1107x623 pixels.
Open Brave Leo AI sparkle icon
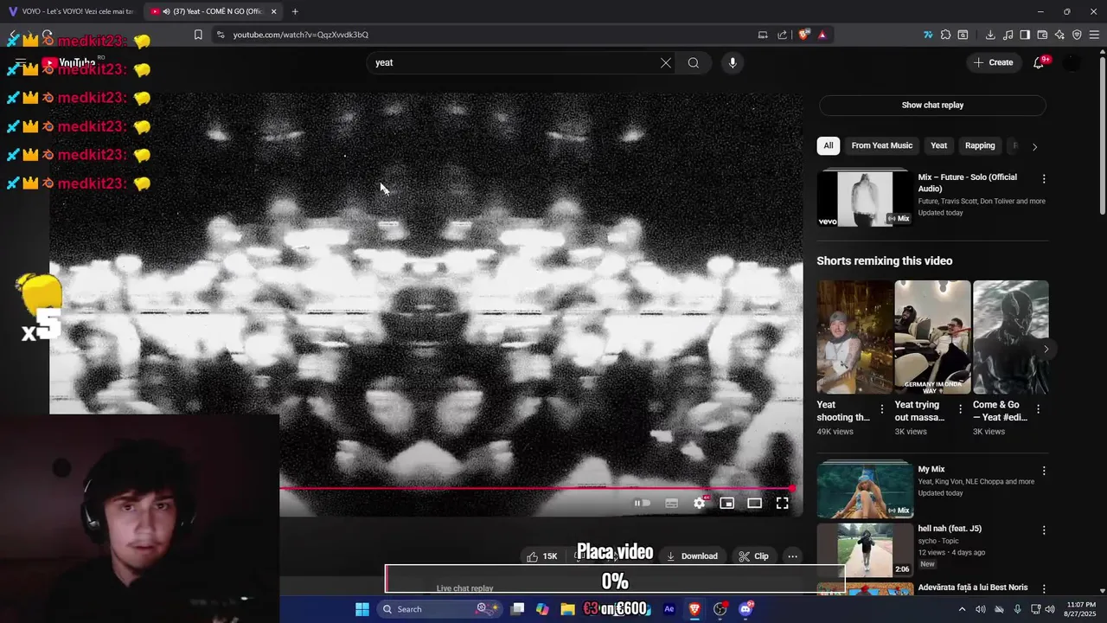[x=1059, y=35]
